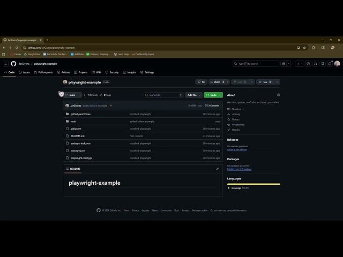Open the package-lock.json file
The height and width of the screenshot is (257, 343).
(x=80, y=143)
